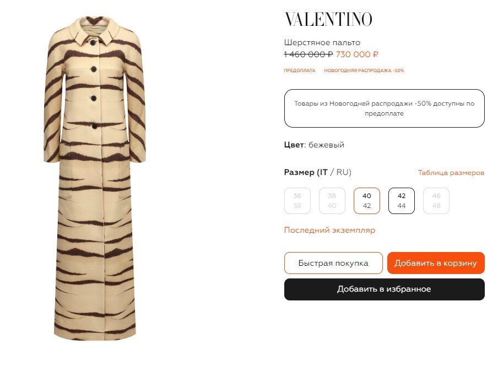Select size 42 IT / 44 RU
This screenshot has height=367, width=498.
coord(402,201)
